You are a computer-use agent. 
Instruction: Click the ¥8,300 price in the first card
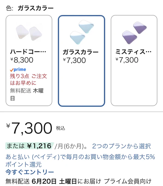22,60
